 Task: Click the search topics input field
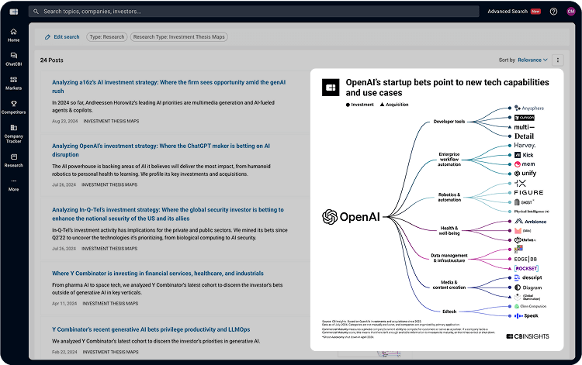(x=248, y=12)
